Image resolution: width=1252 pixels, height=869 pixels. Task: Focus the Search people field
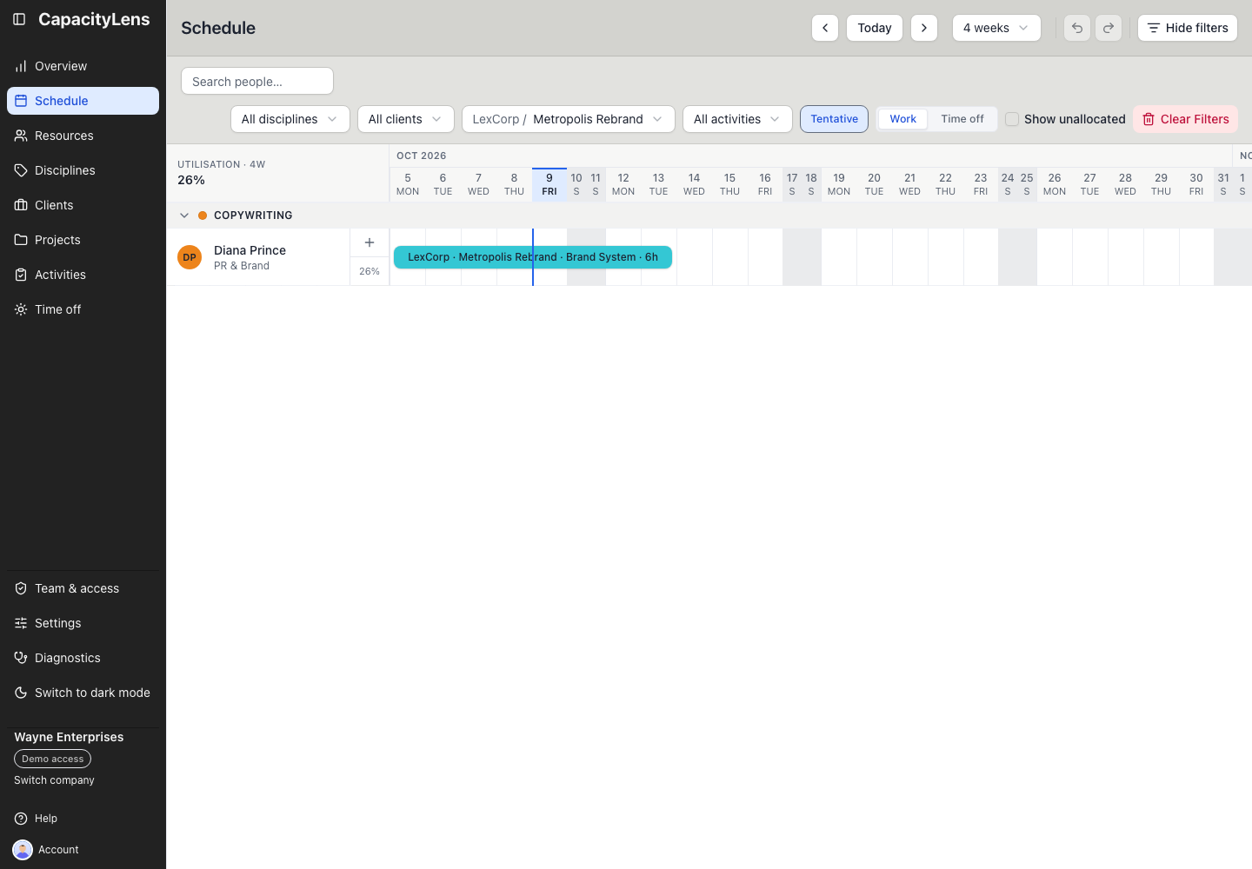coord(257,81)
